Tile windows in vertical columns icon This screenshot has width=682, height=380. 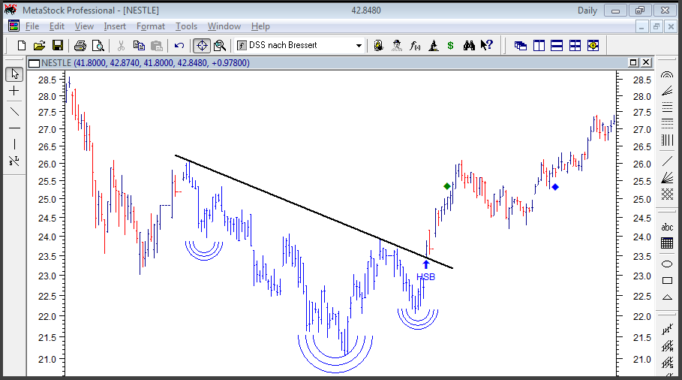[x=539, y=45]
